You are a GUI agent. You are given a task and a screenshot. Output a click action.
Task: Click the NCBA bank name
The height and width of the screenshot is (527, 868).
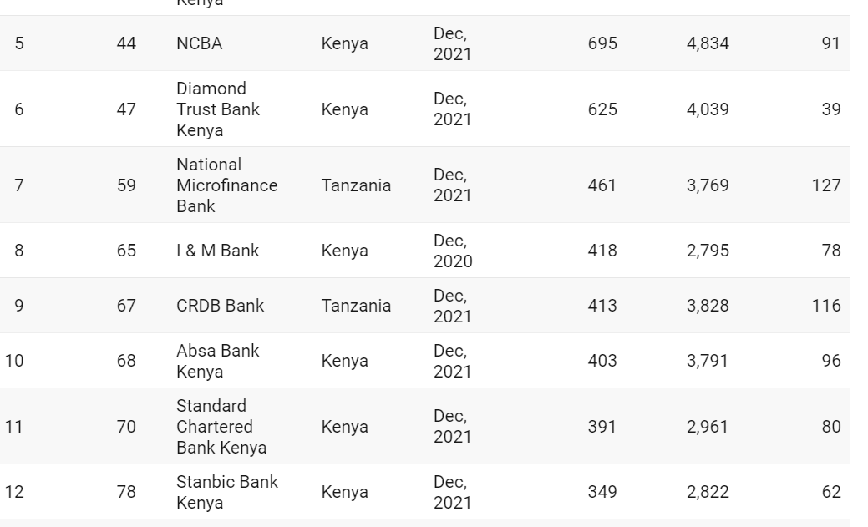coord(199,44)
